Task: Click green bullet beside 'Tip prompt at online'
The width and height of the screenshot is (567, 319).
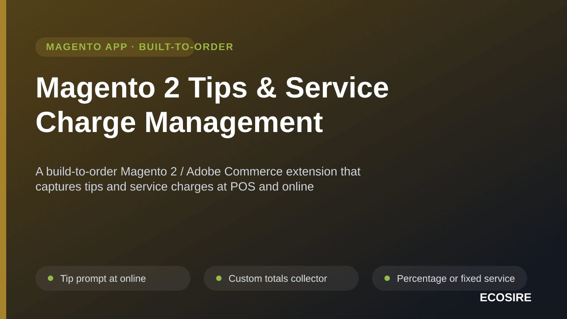Action: pyautogui.click(x=50, y=278)
